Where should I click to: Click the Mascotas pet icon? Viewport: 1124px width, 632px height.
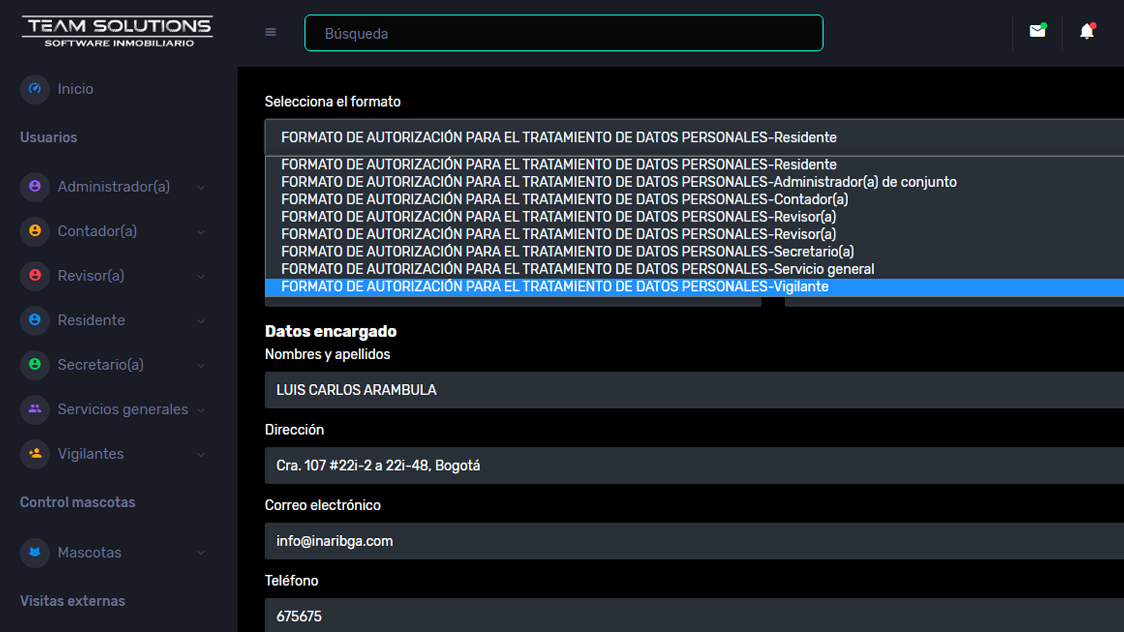35,552
